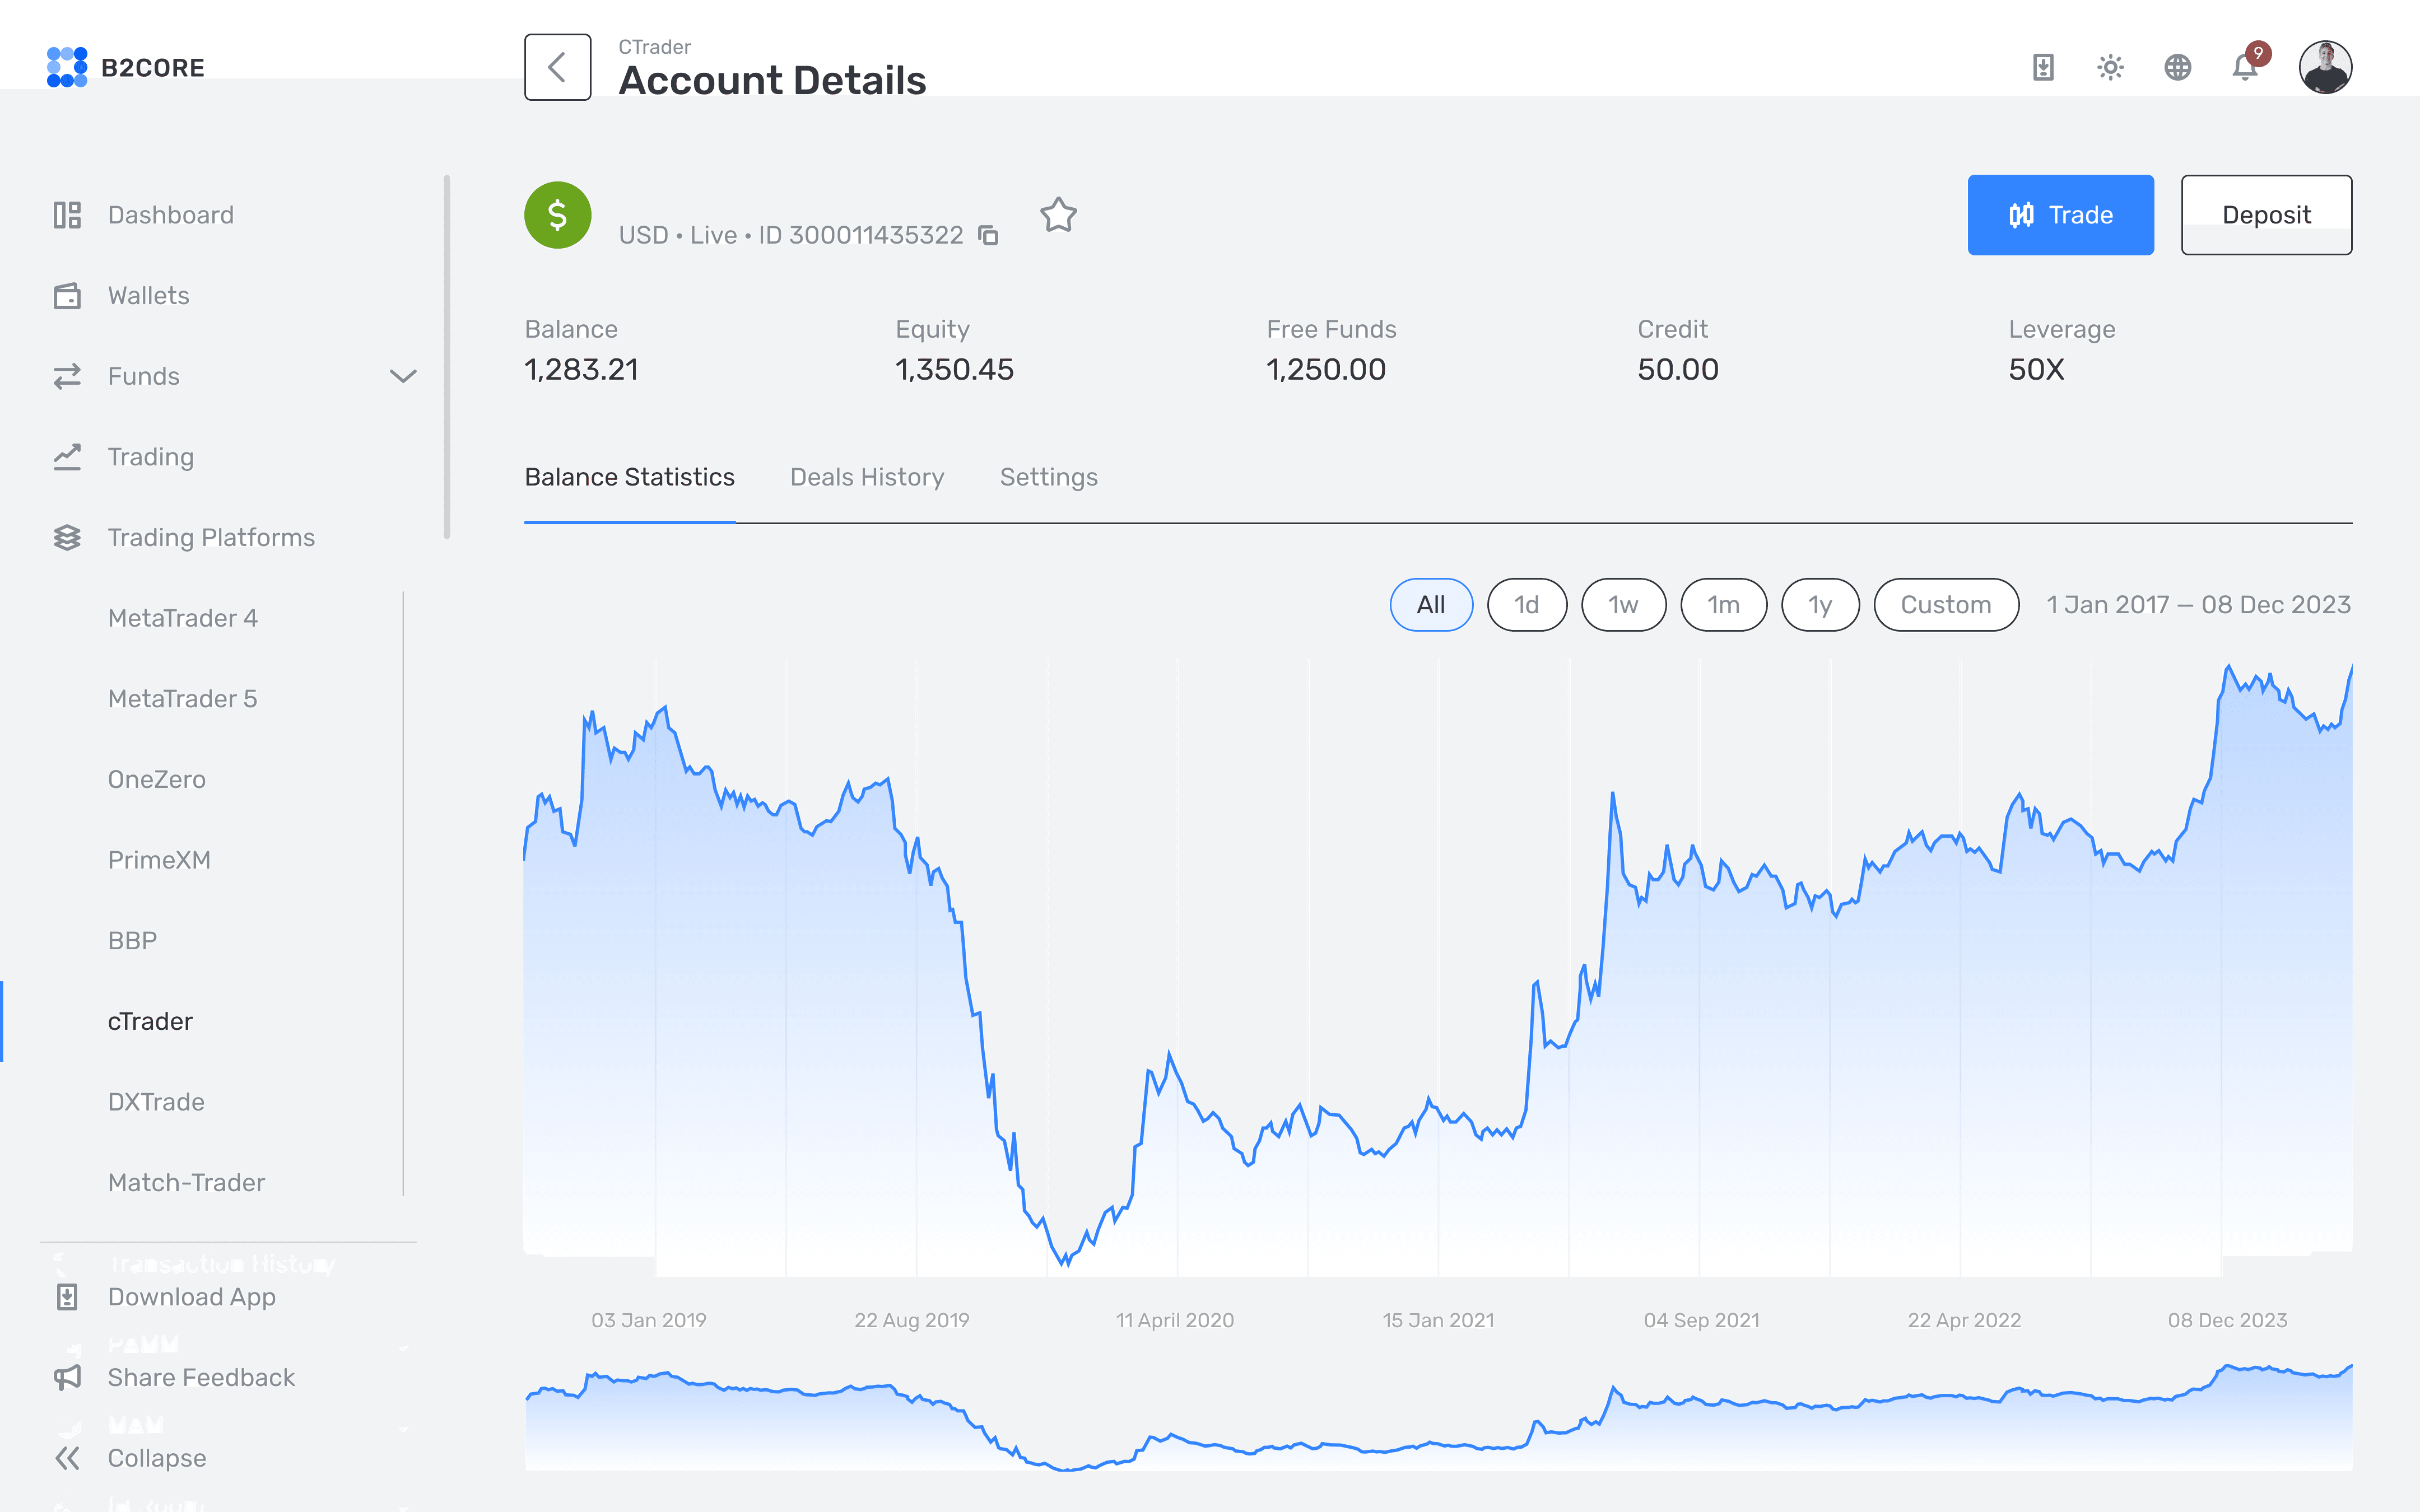This screenshot has height=1512, width=2420.
Task: Click the Share Feedback label
Action: tap(202, 1378)
